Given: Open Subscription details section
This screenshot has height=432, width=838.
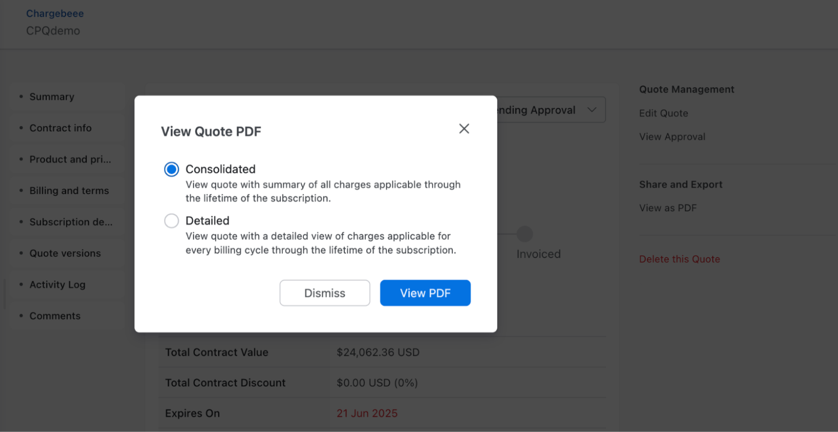Looking at the screenshot, I should coord(70,222).
